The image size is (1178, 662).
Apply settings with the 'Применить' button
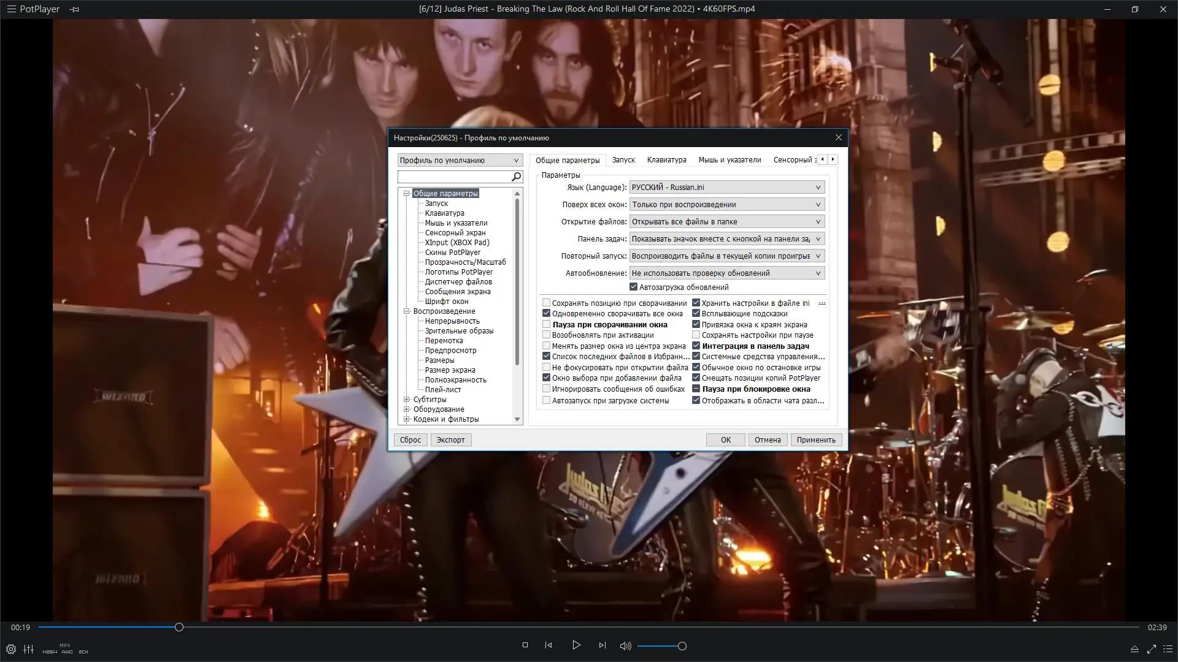pyautogui.click(x=816, y=439)
